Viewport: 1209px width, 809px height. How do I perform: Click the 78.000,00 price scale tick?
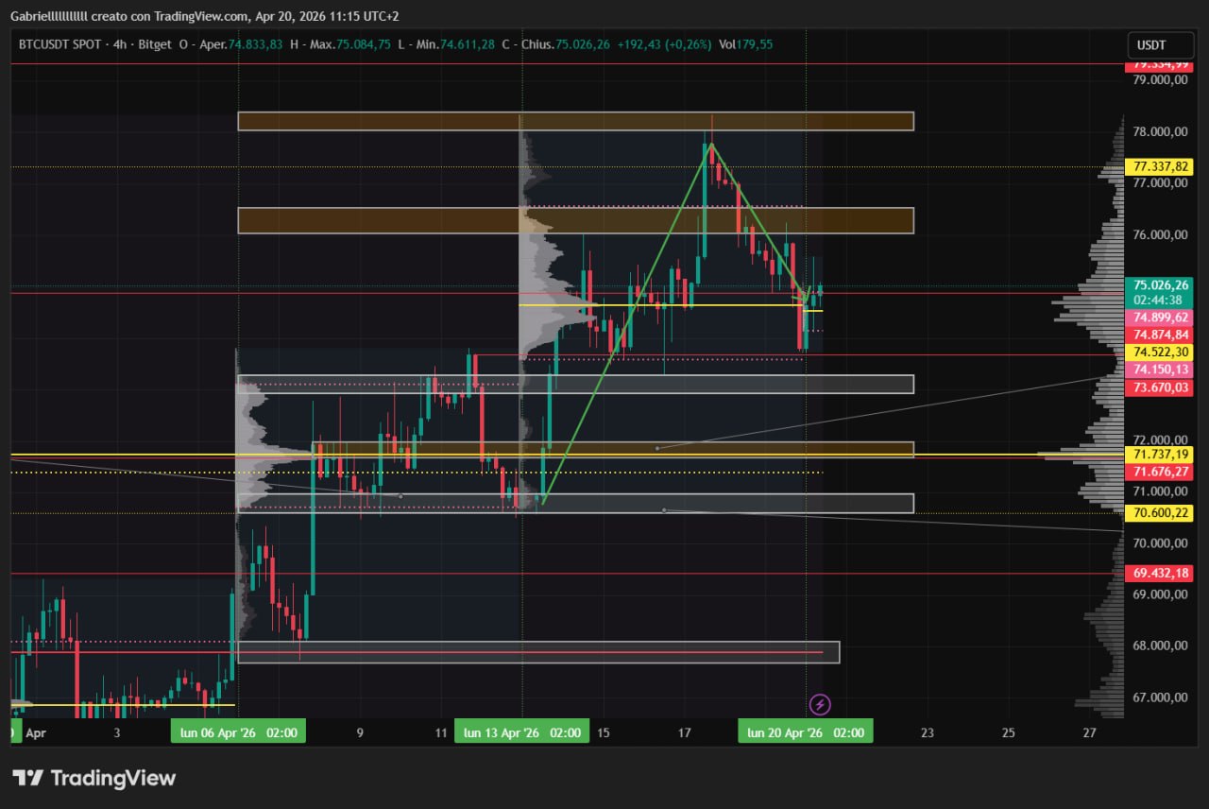point(1159,131)
